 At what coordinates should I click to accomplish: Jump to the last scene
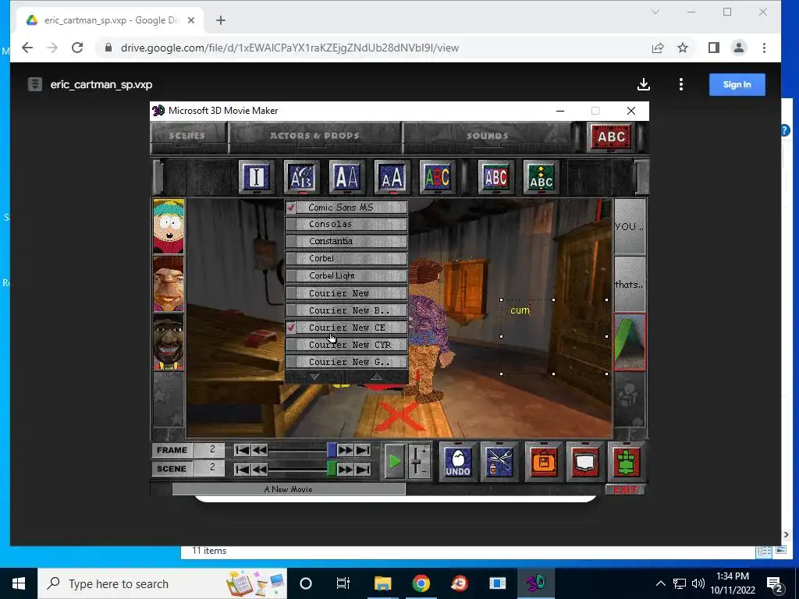(x=363, y=469)
